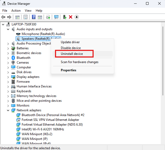The width and height of the screenshot is (165, 150).
Task: Click the vertical scrollbar of the device tree
Action: 163,61
